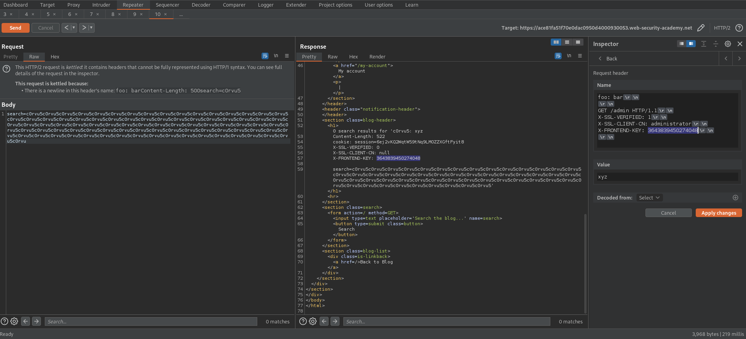Toggle response word-wrap icon
This screenshot has height=339, width=746.
pos(558,56)
